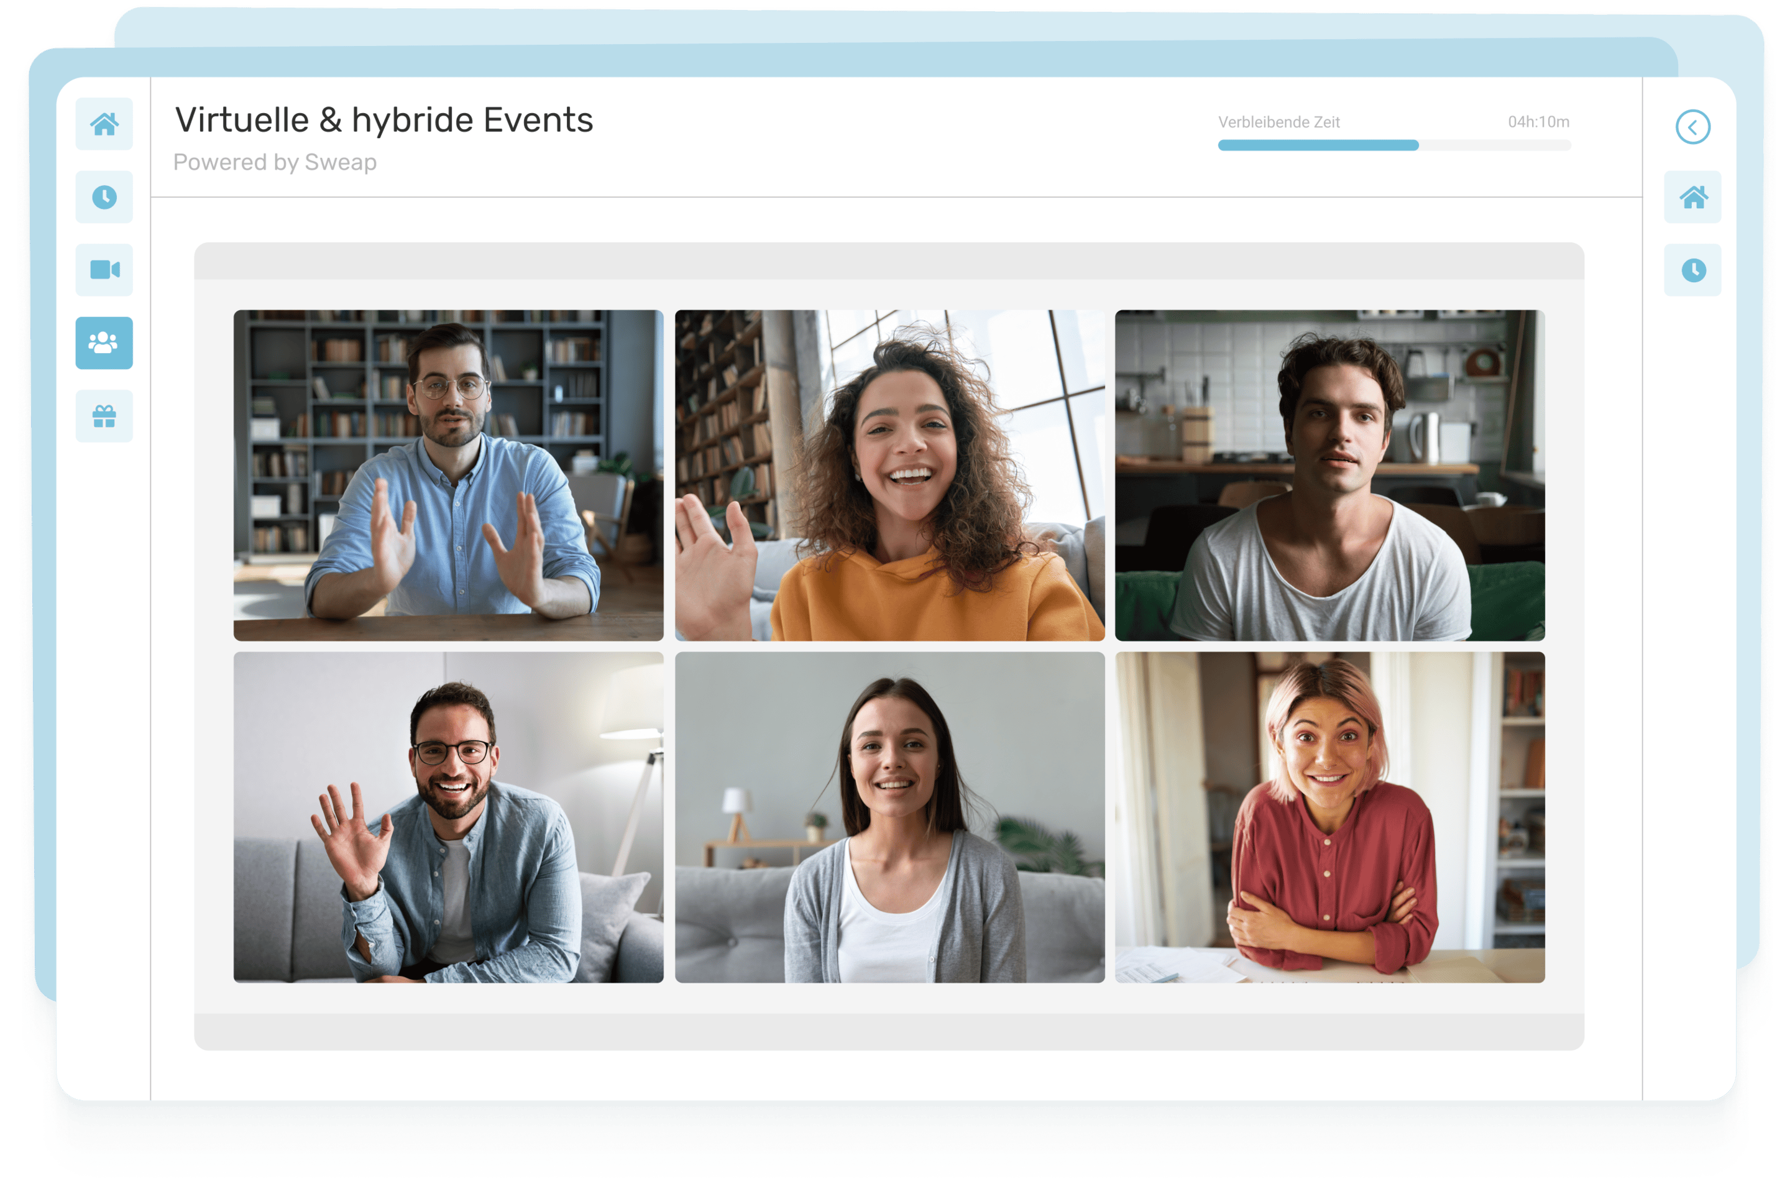Select video of woman in gray cardigan

click(889, 817)
